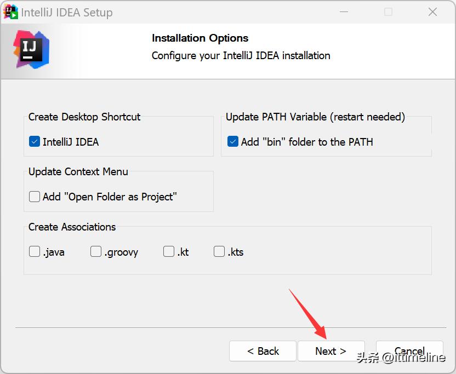Enable Add "Open Folder as Project" option

click(35, 197)
